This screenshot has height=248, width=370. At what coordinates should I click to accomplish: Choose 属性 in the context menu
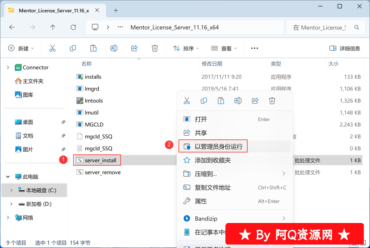(235, 201)
